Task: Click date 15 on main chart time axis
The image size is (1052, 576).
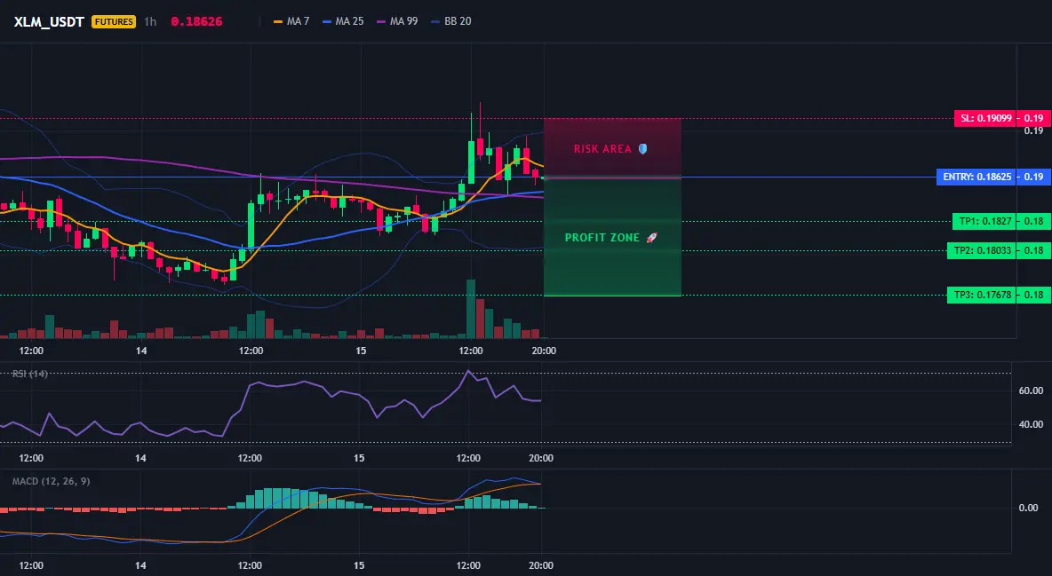Action: [361, 351]
